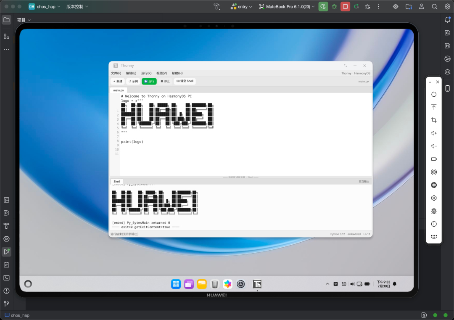Open the user account icon in top bar

point(422,7)
